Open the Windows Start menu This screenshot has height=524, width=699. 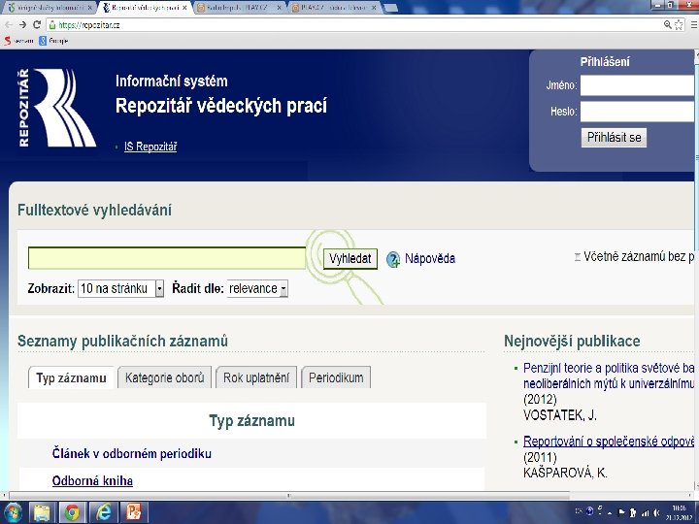tap(13, 512)
